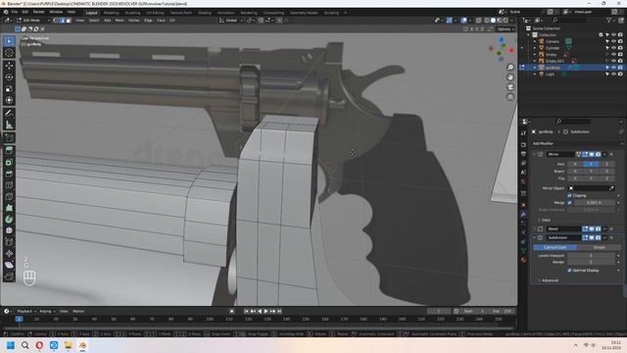The height and width of the screenshot is (353, 627).
Task: Click the viewport pan hand icon
Action: pos(510,77)
